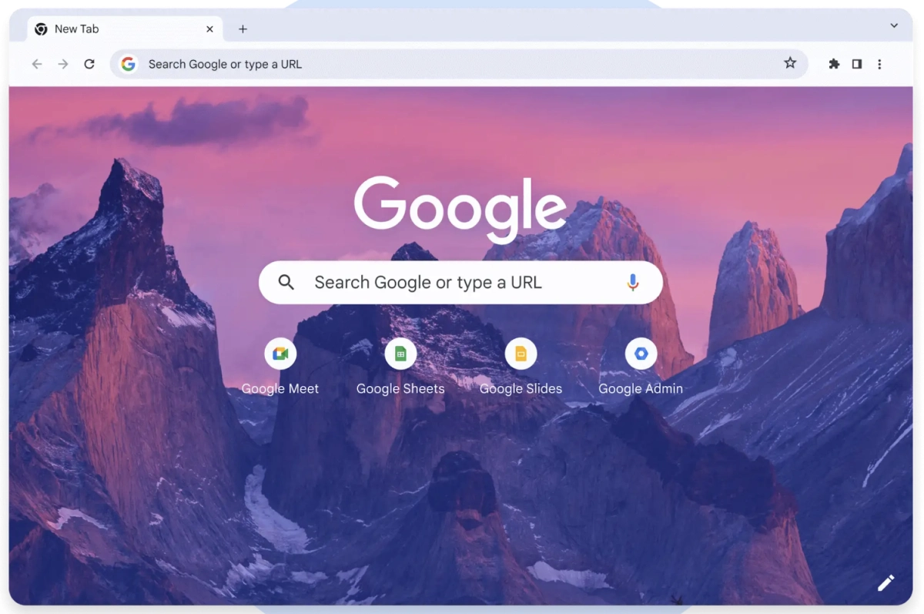This screenshot has width=924, height=614.
Task: Customize this page with pencil icon
Action: 885,583
